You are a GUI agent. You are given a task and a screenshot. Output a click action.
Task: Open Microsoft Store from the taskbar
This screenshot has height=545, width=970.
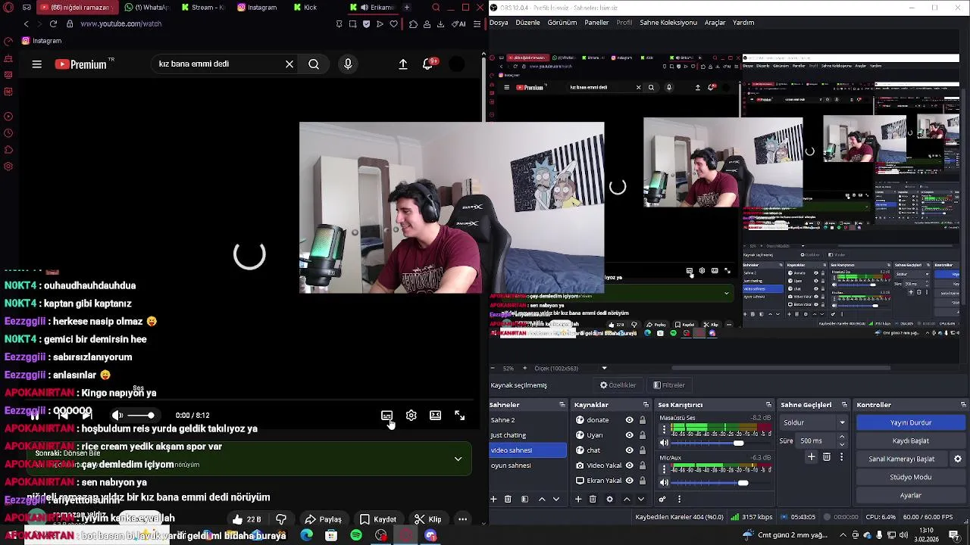(x=331, y=536)
